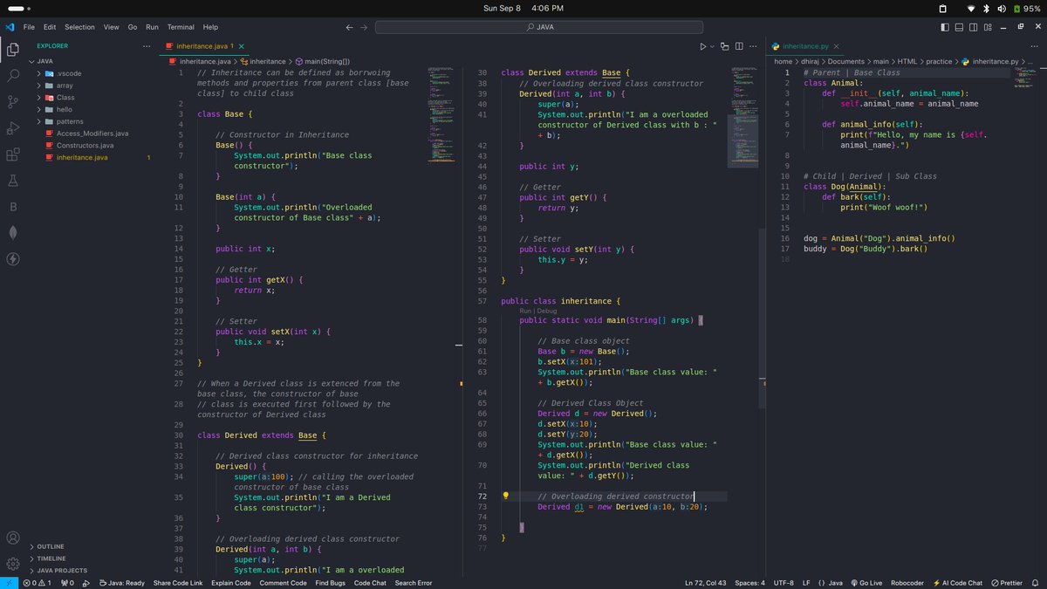
Task: Click Debug codelens above main method
Action: 547,310
